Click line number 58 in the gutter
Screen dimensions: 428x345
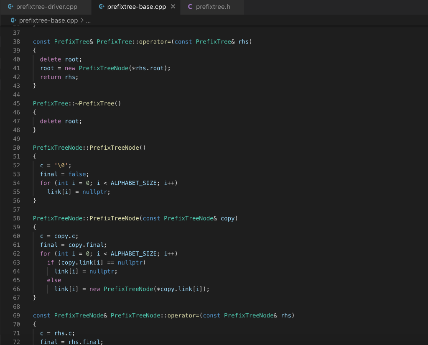click(16, 219)
